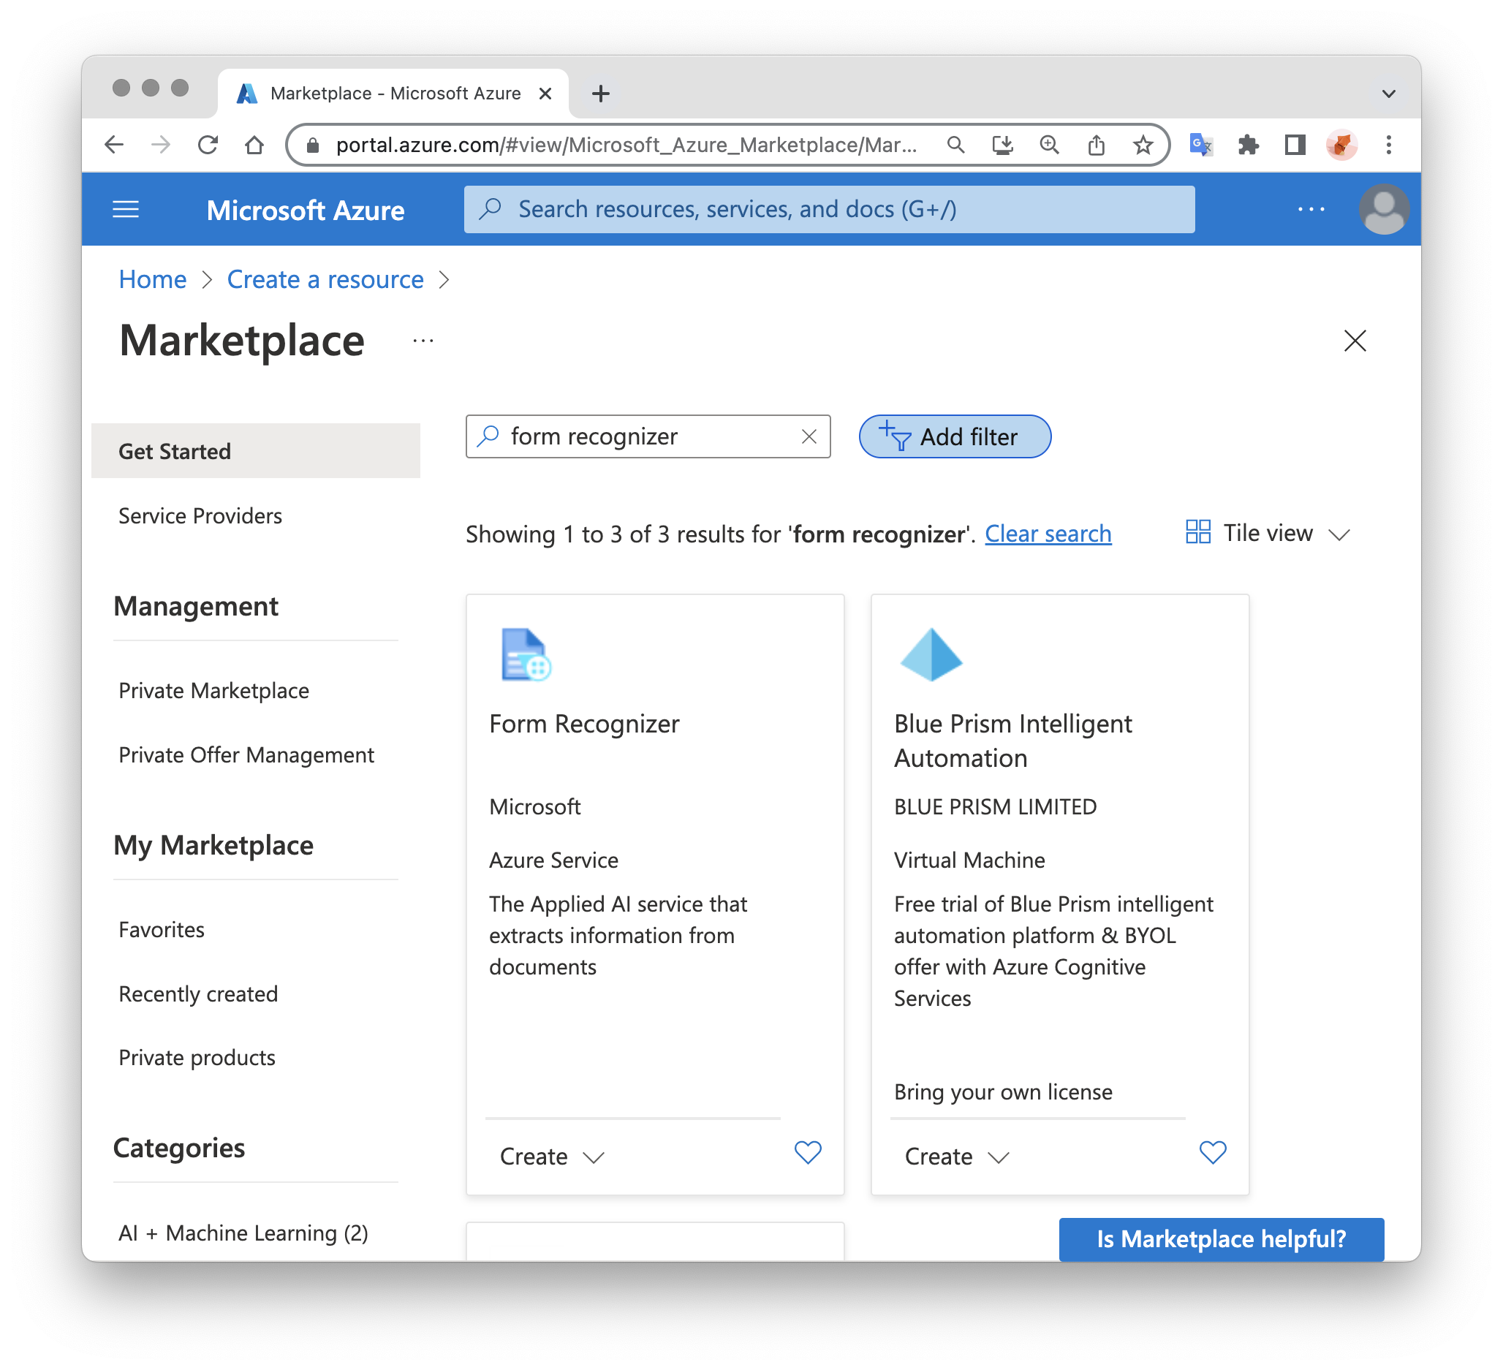
Task: Open the Azure account avatar menu
Action: coord(1383,210)
